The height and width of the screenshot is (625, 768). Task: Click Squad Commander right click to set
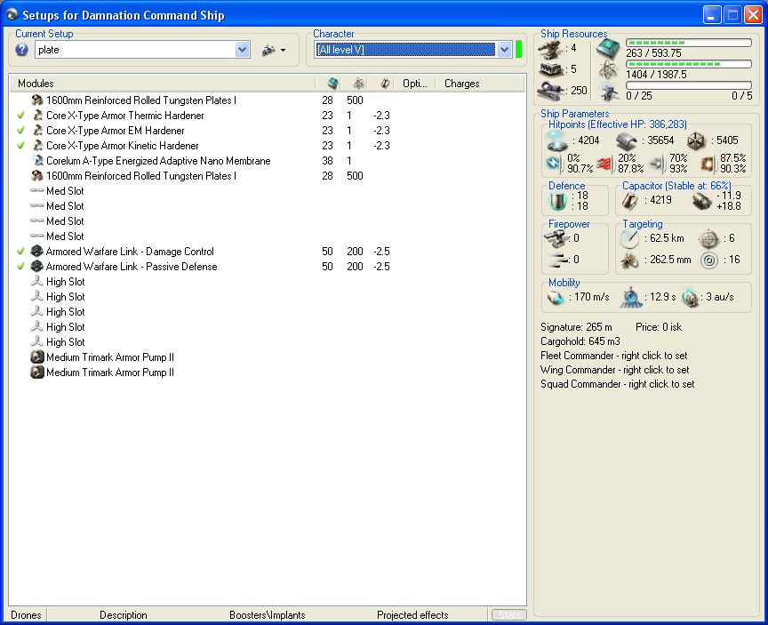coord(617,384)
